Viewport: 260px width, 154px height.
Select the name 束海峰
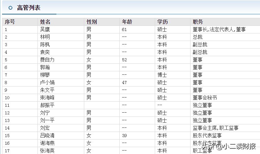coord(47,97)
